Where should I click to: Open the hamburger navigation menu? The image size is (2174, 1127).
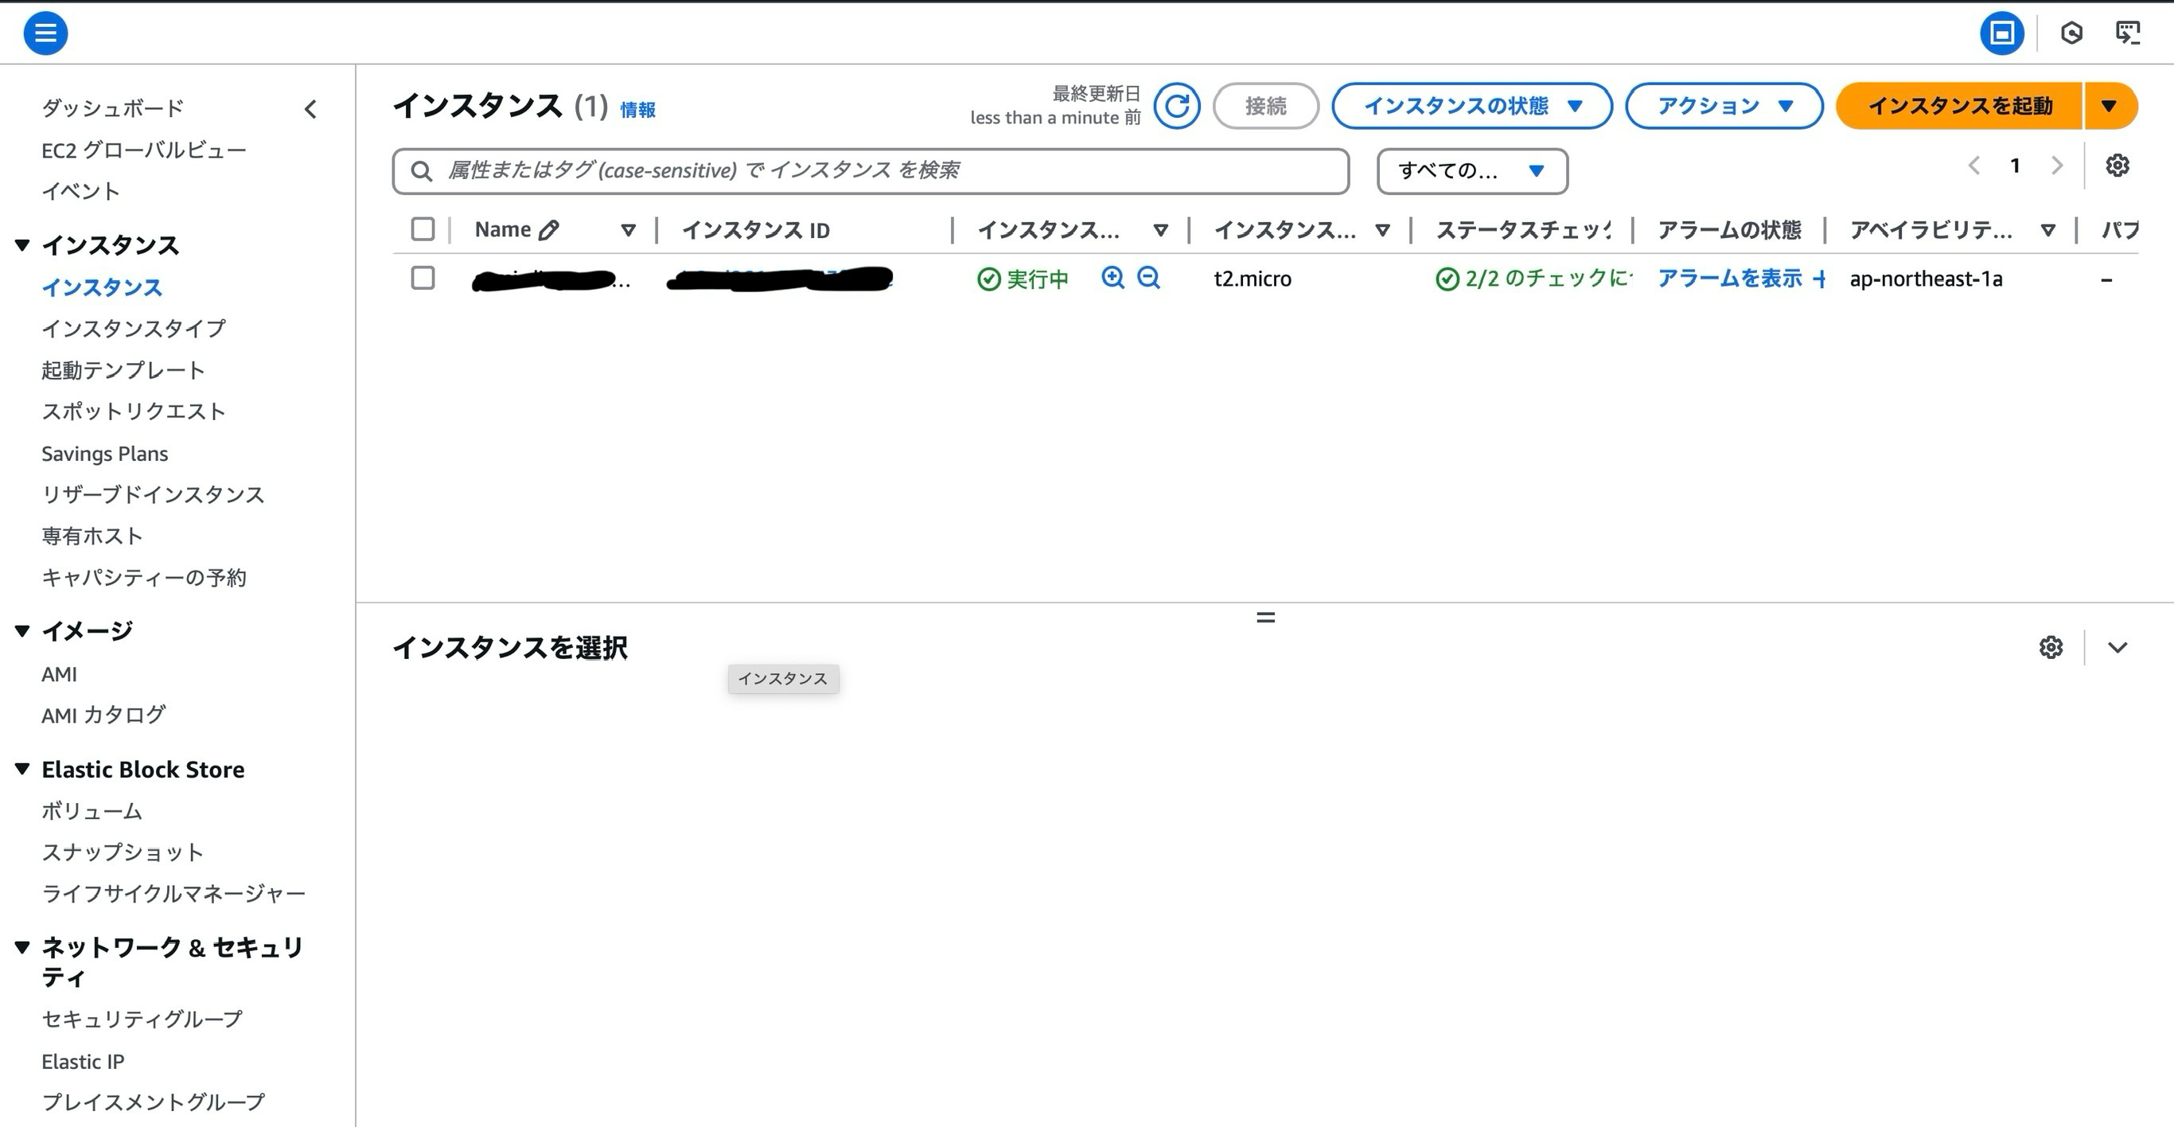45,33
